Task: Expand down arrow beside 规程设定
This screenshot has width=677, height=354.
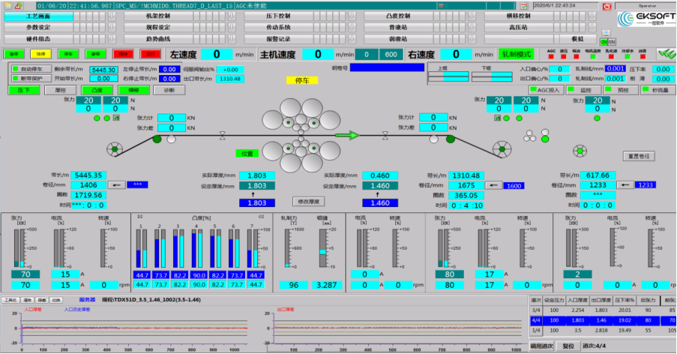Action: [232, 27]
